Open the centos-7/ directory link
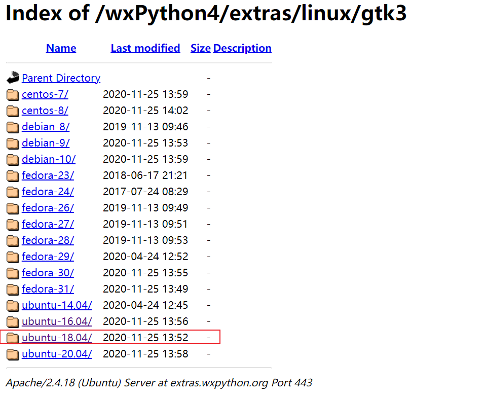The image size is (484, 397). point(45,94)
